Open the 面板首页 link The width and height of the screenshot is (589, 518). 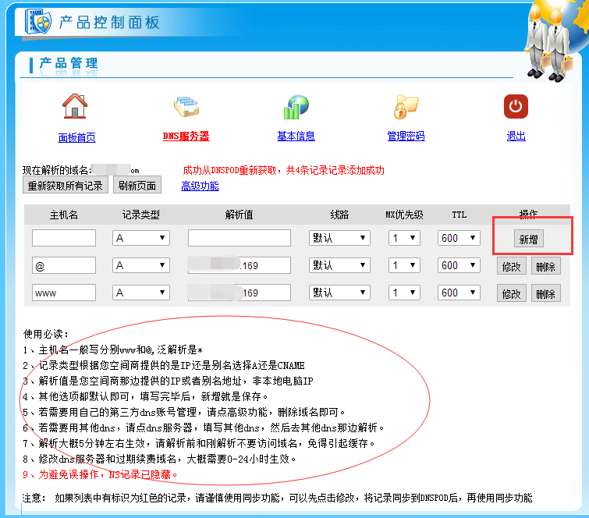(x=76, y=137)
